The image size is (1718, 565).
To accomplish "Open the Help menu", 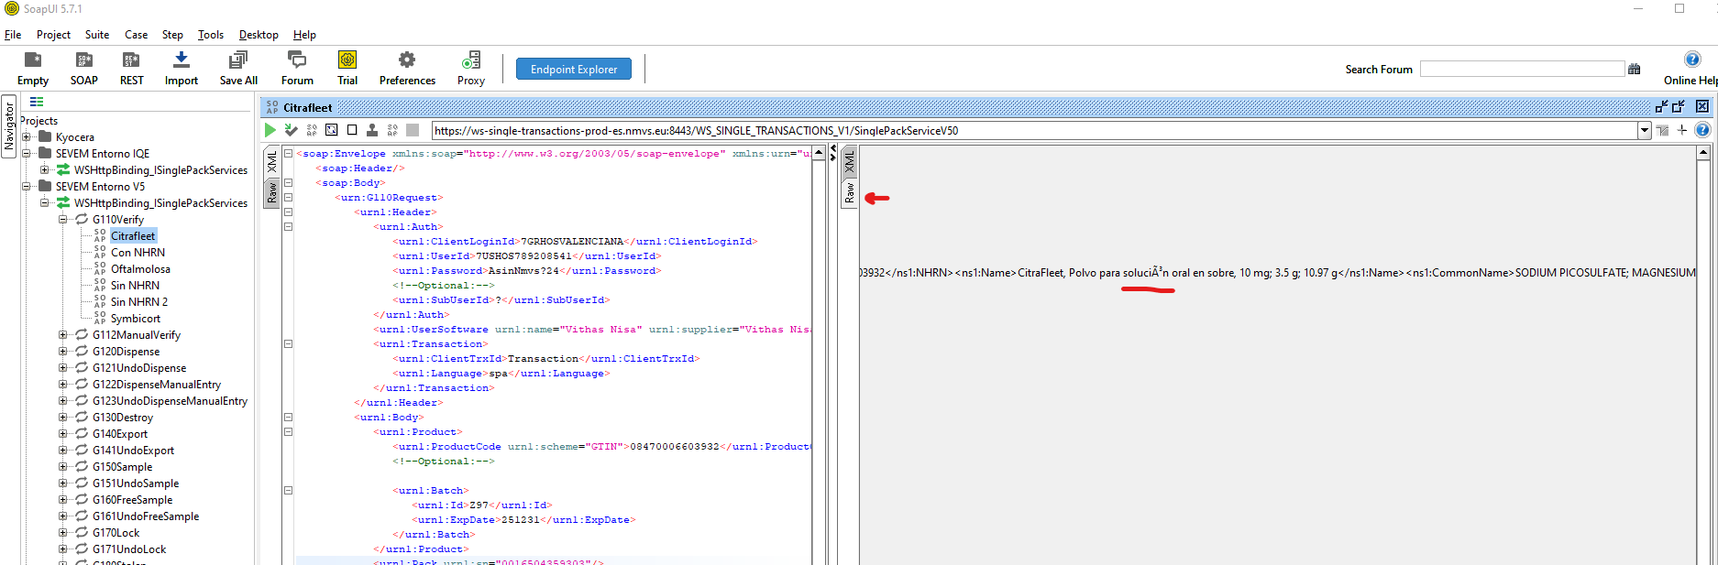I will click(304, 35).
